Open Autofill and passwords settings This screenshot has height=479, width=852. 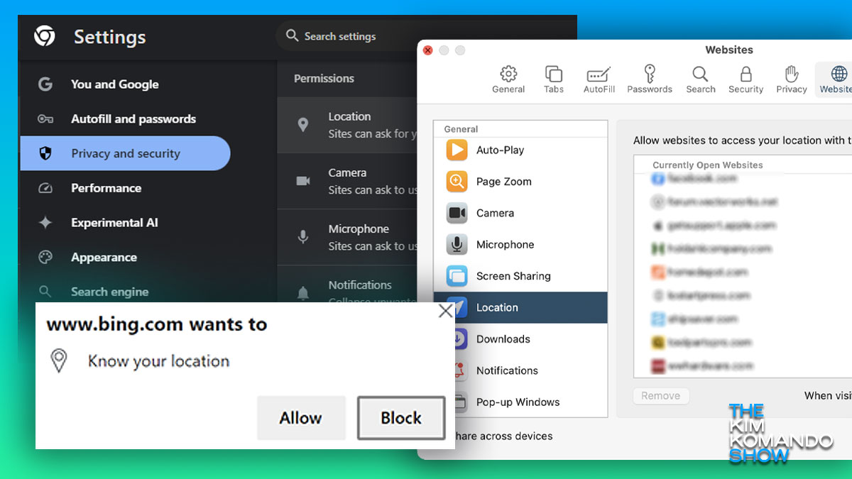click(x=133, y=119)
